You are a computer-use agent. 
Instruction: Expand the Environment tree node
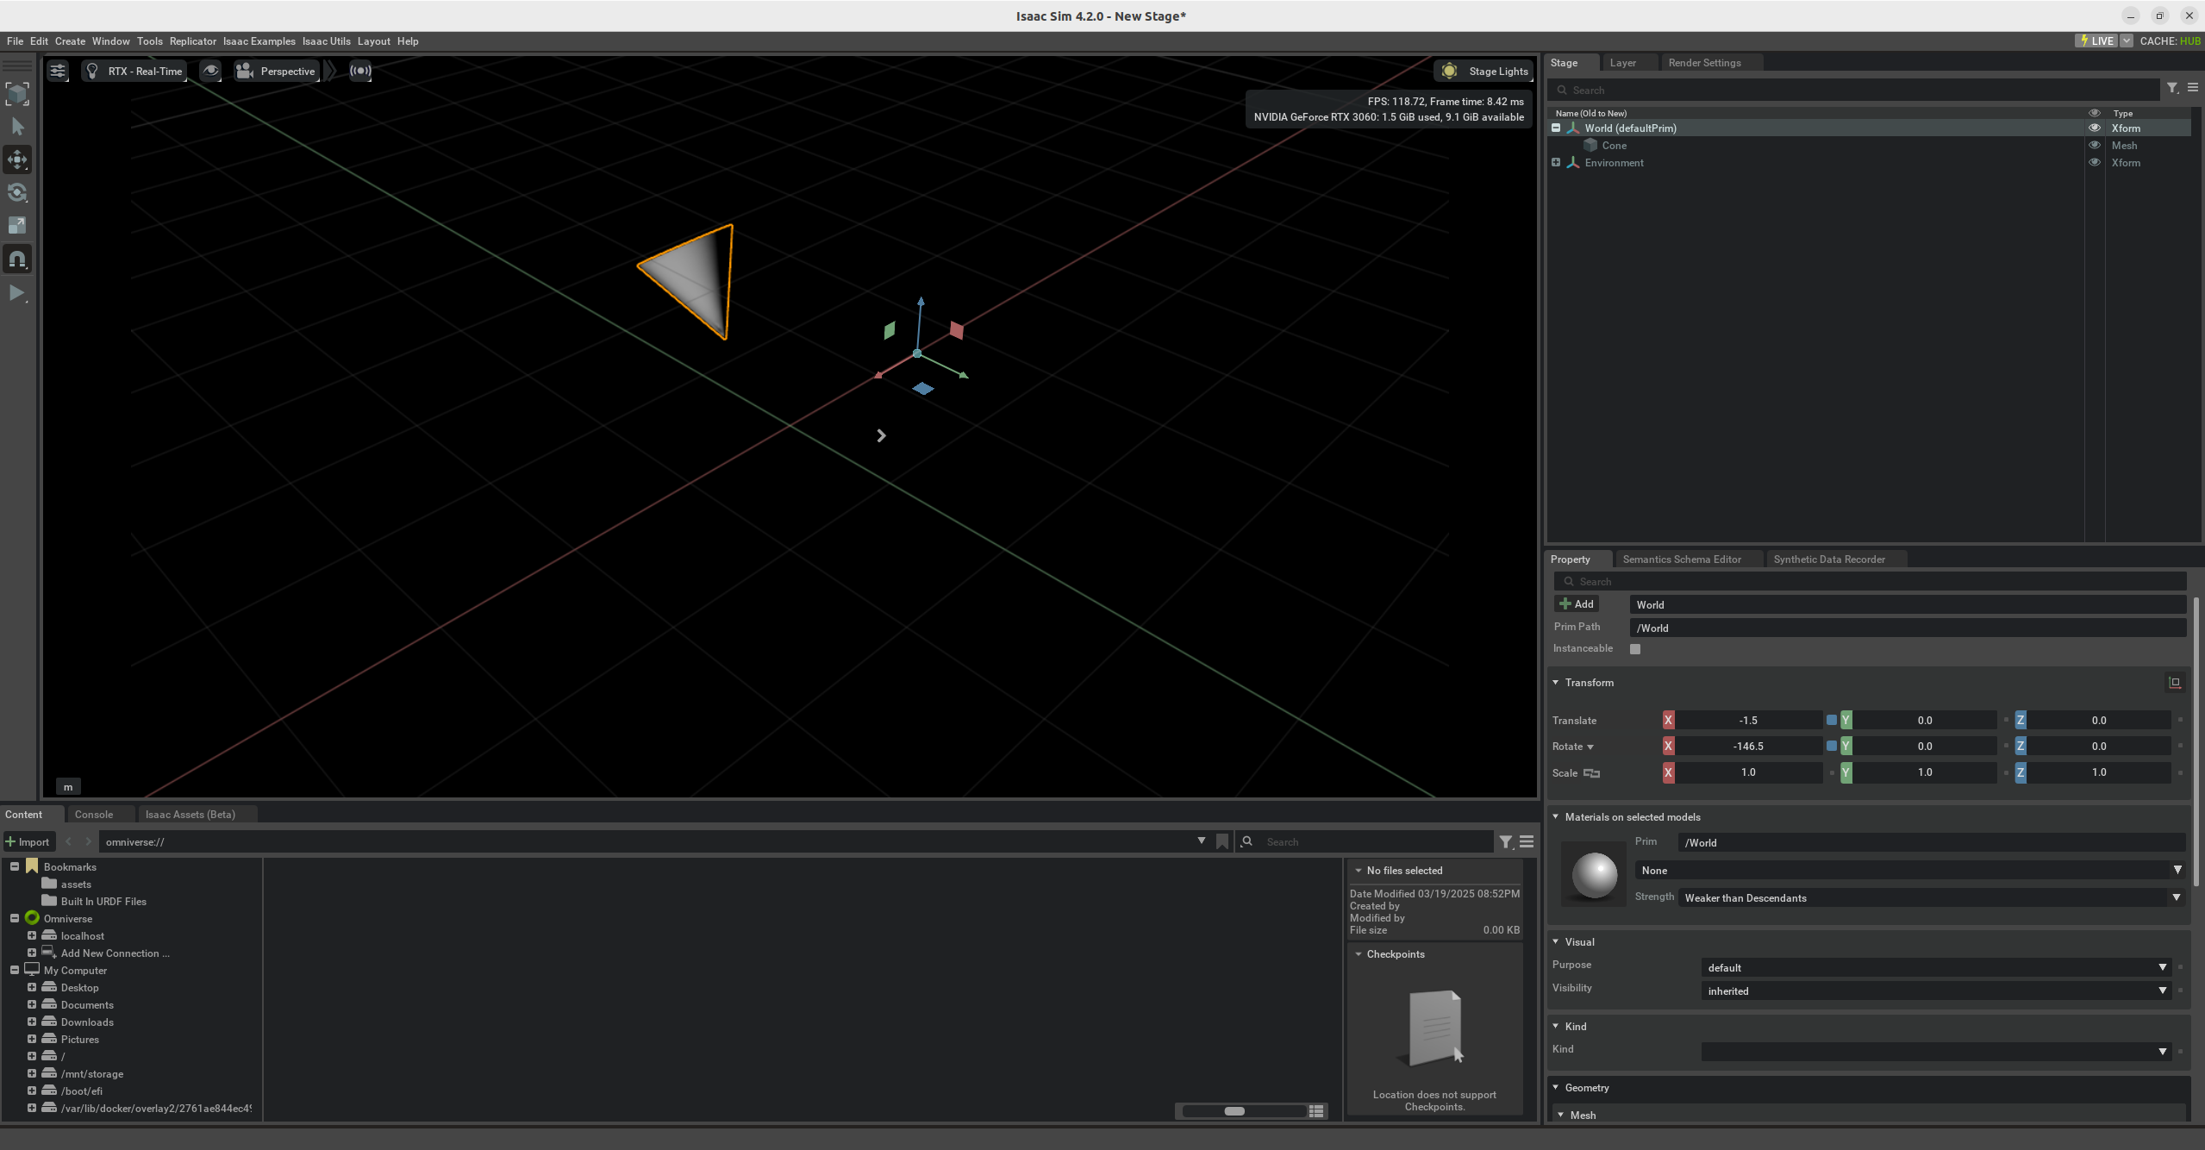click(x=1556, y=163)
